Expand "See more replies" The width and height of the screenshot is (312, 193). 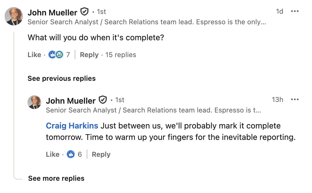(x=56, y=178)
